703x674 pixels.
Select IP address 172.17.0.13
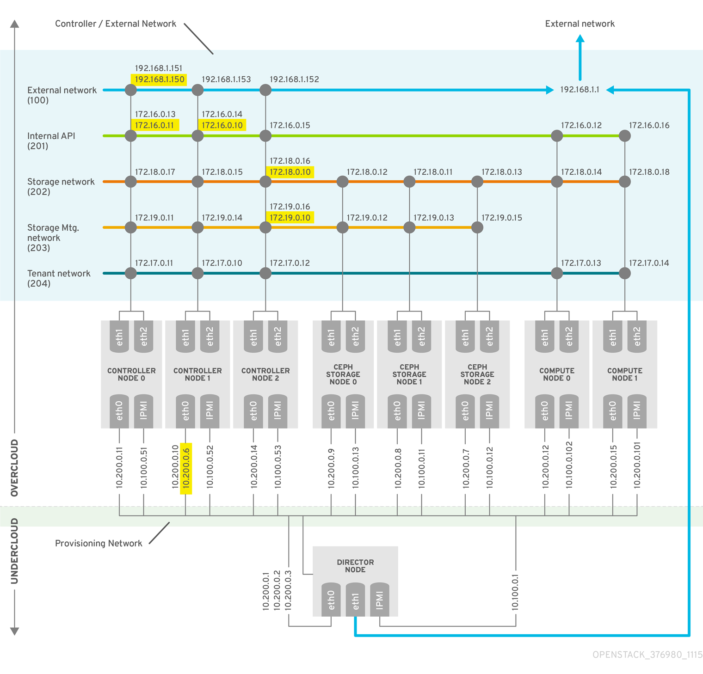(581, 263)
